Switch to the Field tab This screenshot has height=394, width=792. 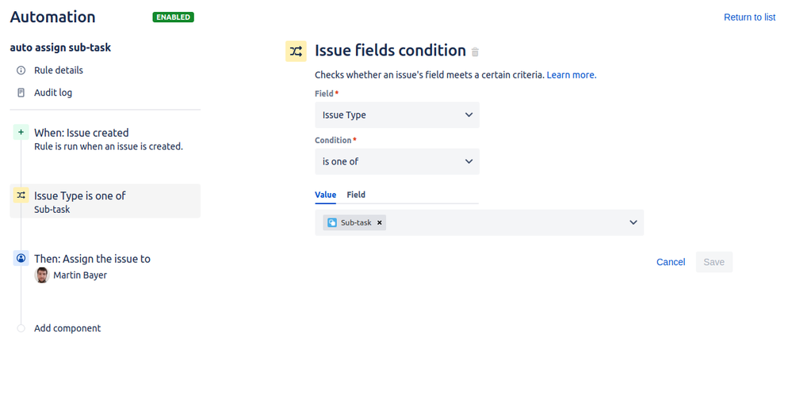(356, 195)
